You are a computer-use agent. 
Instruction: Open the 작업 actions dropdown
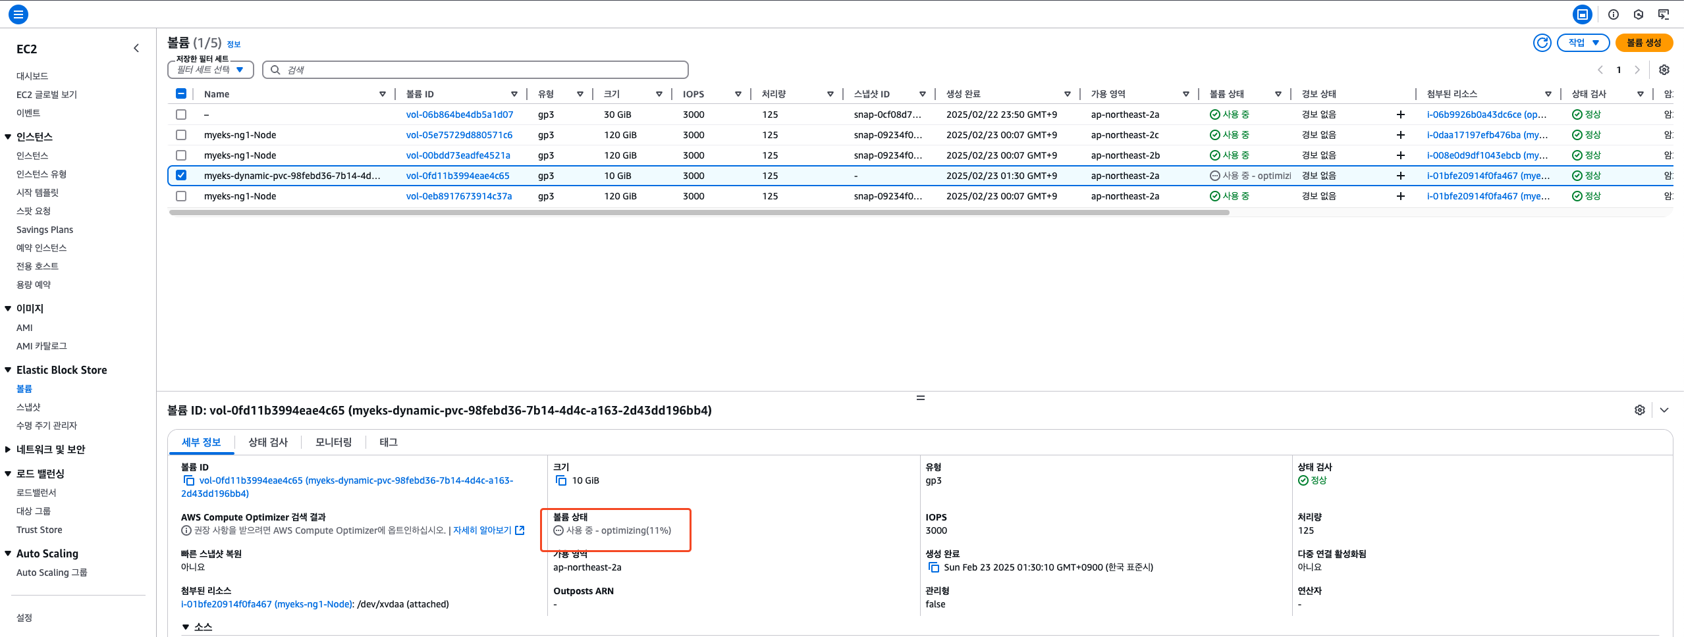tap(1583, 43)
